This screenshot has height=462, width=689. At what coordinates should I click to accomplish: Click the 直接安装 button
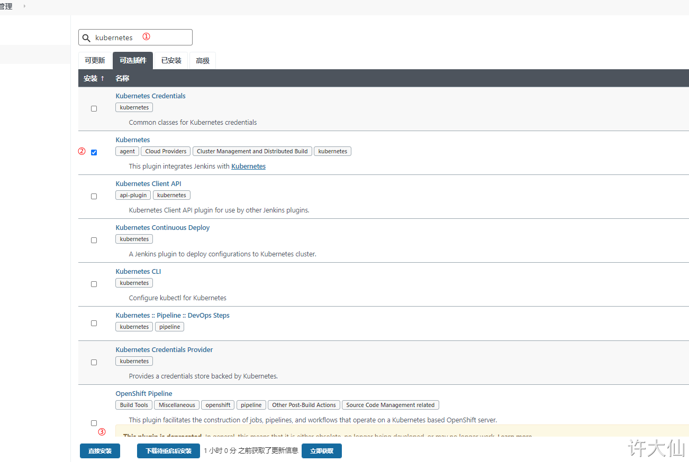tap(100, 451)
